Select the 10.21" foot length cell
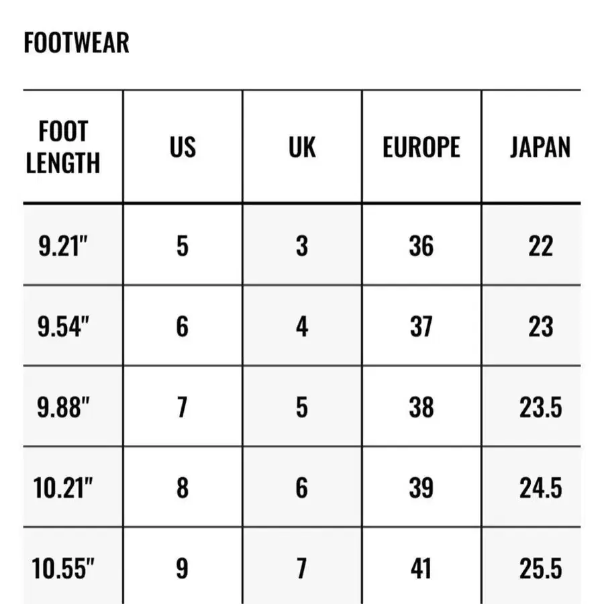 63,488
